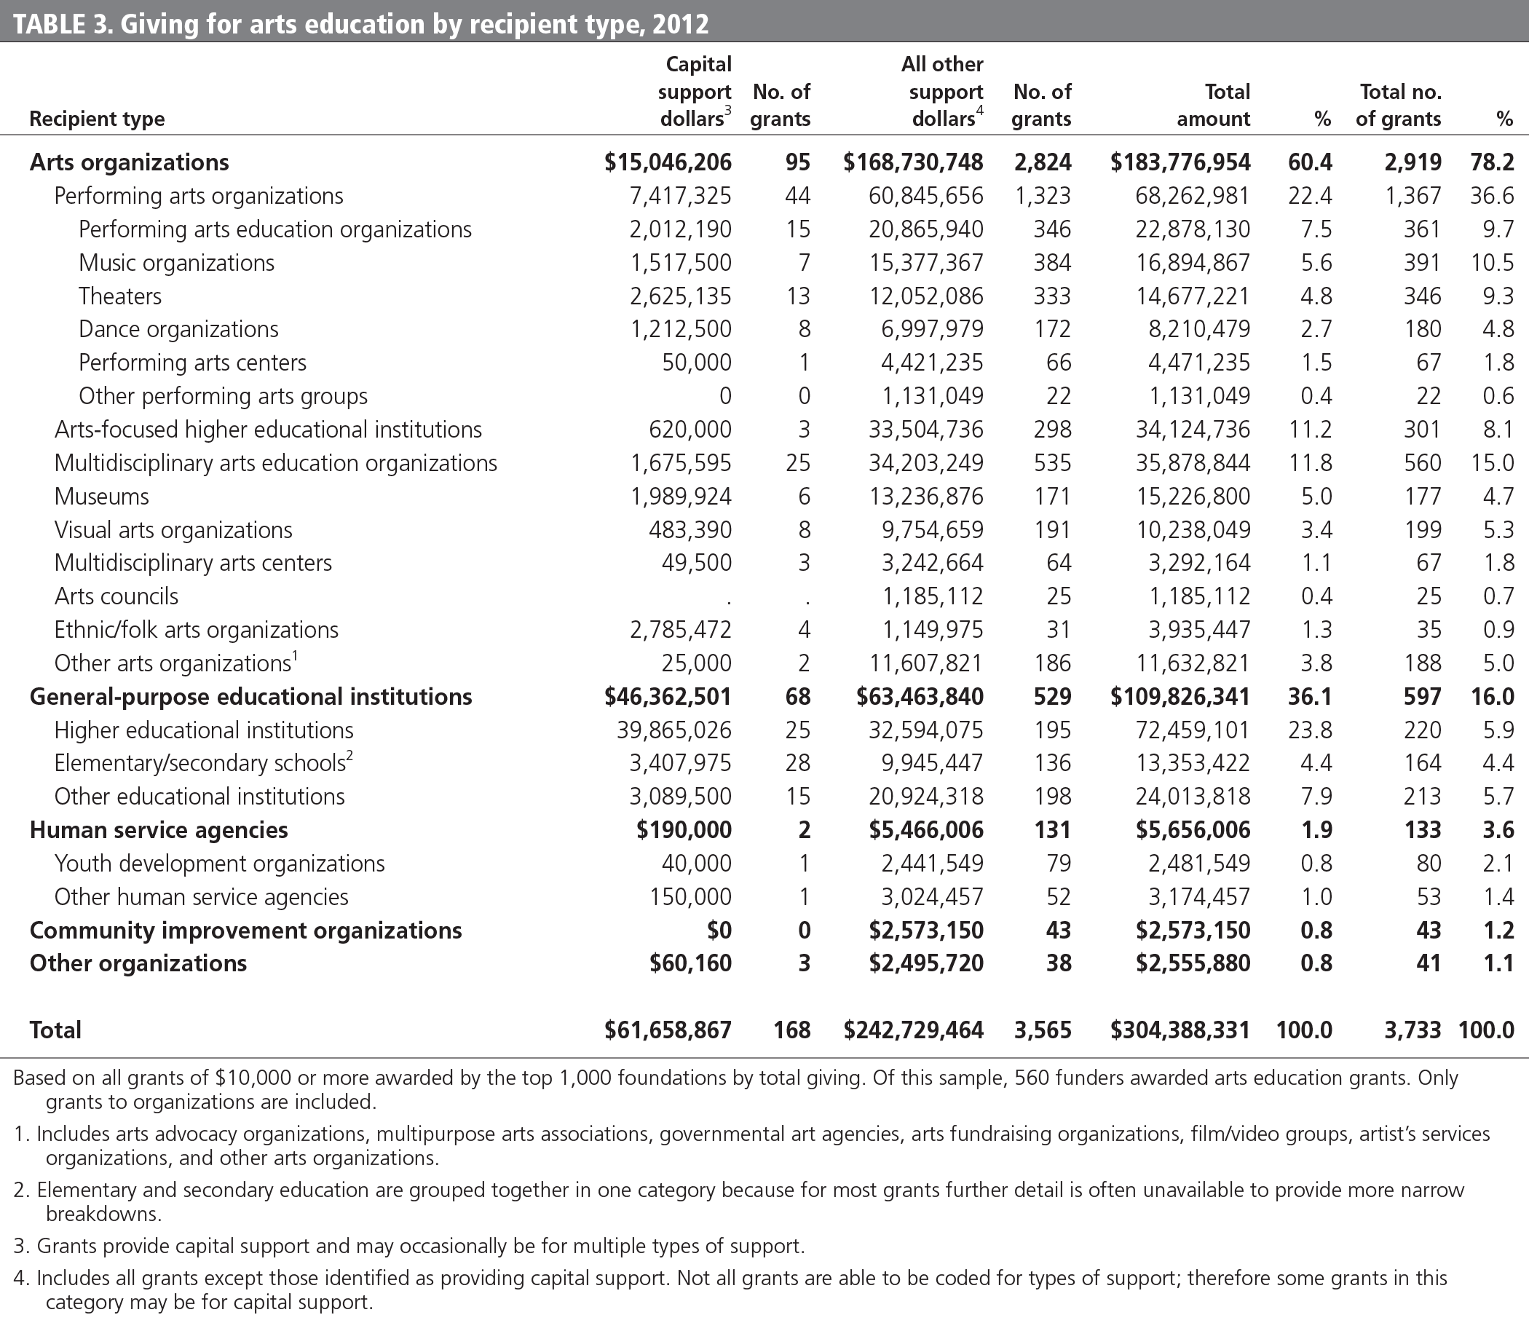The width and height of the screenshot is (1529, 1323).
Task: Click the 'Music organizations' row label
Action: [176, 263]
